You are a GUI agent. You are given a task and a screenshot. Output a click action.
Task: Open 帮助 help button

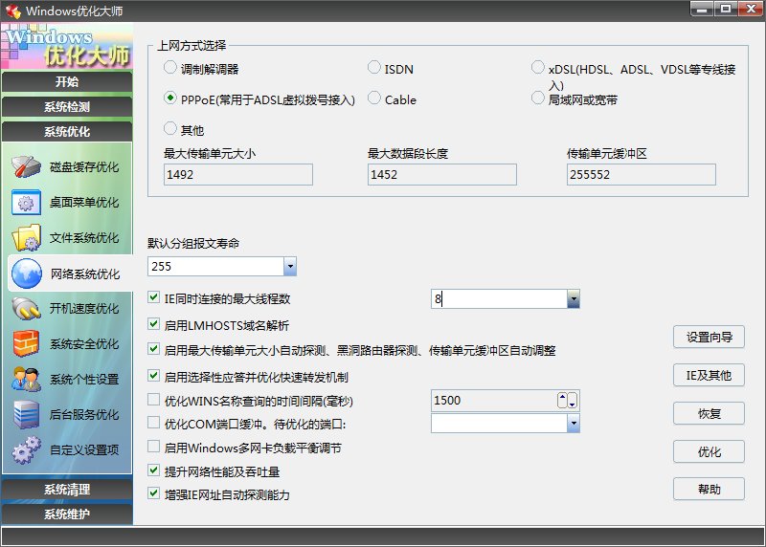pos(709,489)
